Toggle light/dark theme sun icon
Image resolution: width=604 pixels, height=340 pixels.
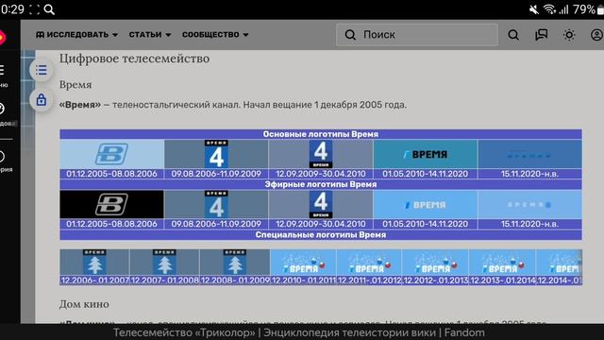tap(569, 35)
